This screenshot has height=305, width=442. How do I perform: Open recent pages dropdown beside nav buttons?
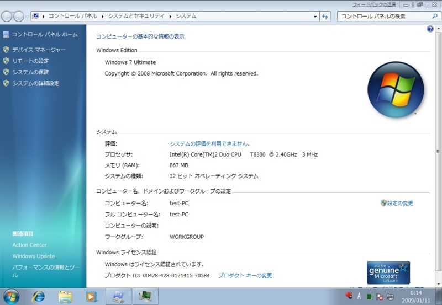[x=27, y=17]
